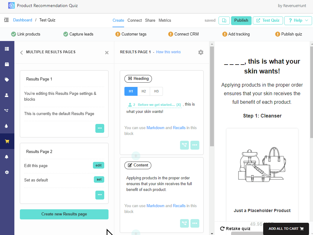This screenshot has height=235, width=313.
Task: Click 'Just a Placeholder Product' title
Action: tap(262, 211)
